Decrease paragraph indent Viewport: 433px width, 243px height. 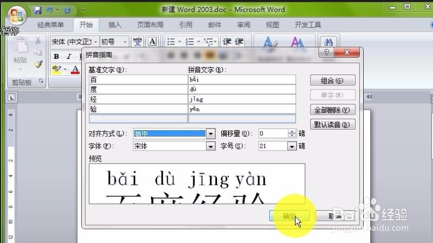227,42
